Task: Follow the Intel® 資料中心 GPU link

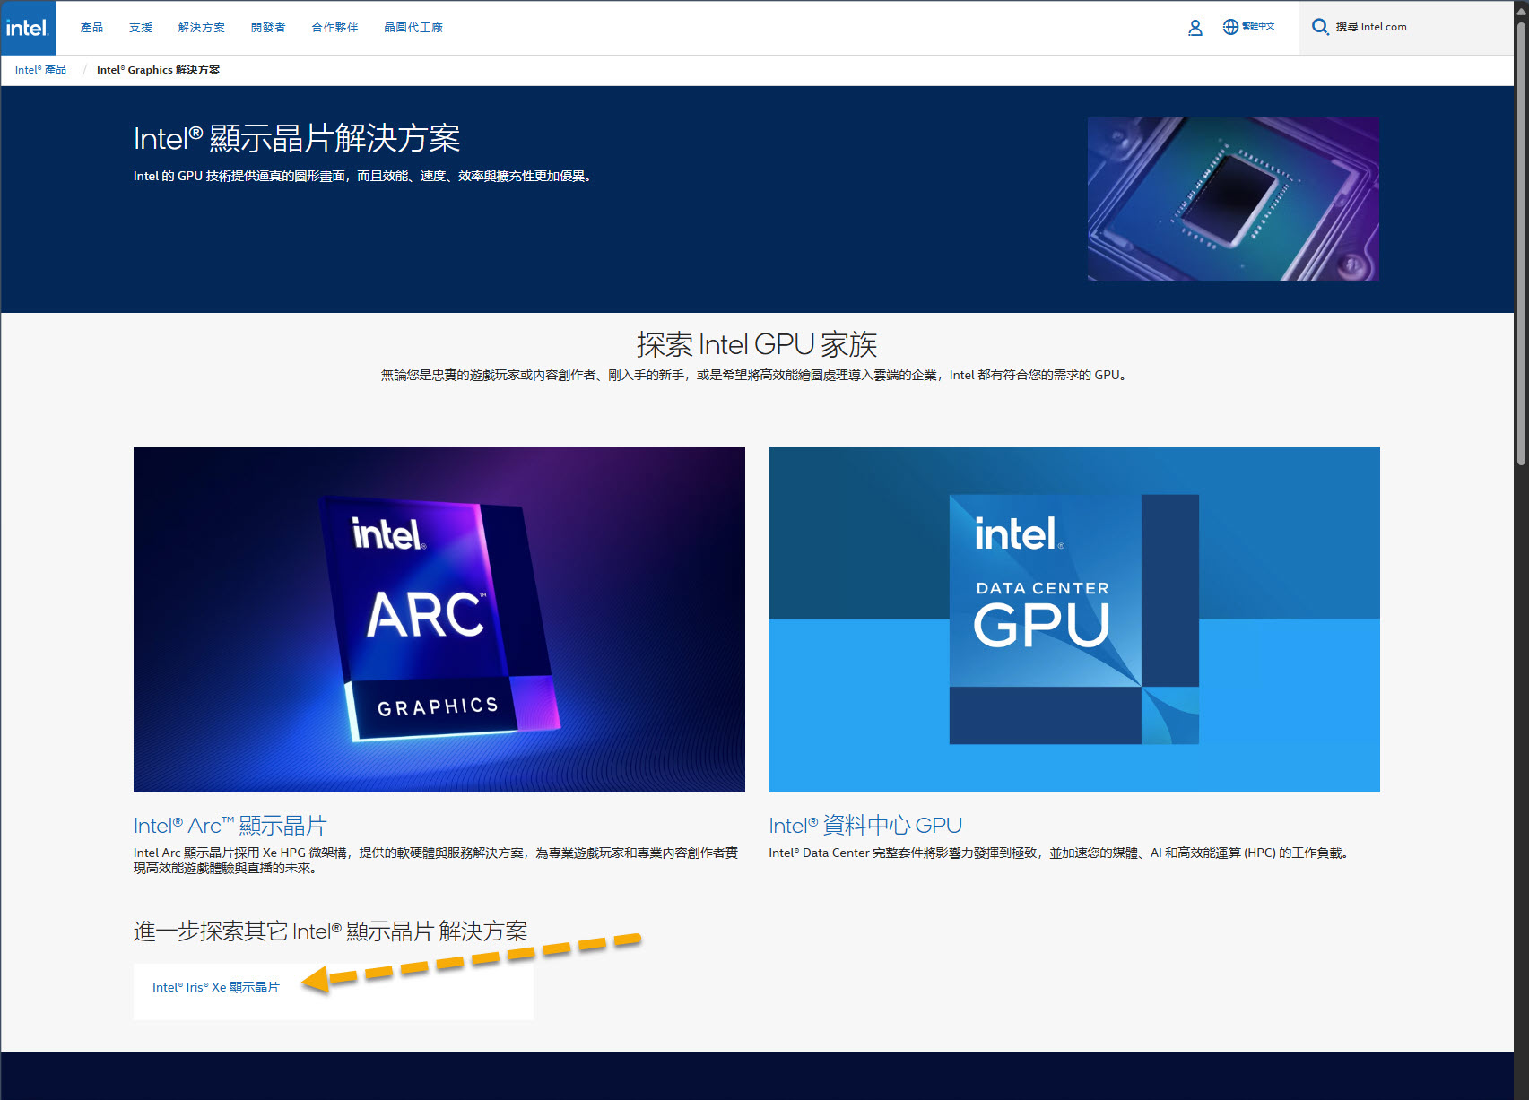Action: click(x=865, y=826)
